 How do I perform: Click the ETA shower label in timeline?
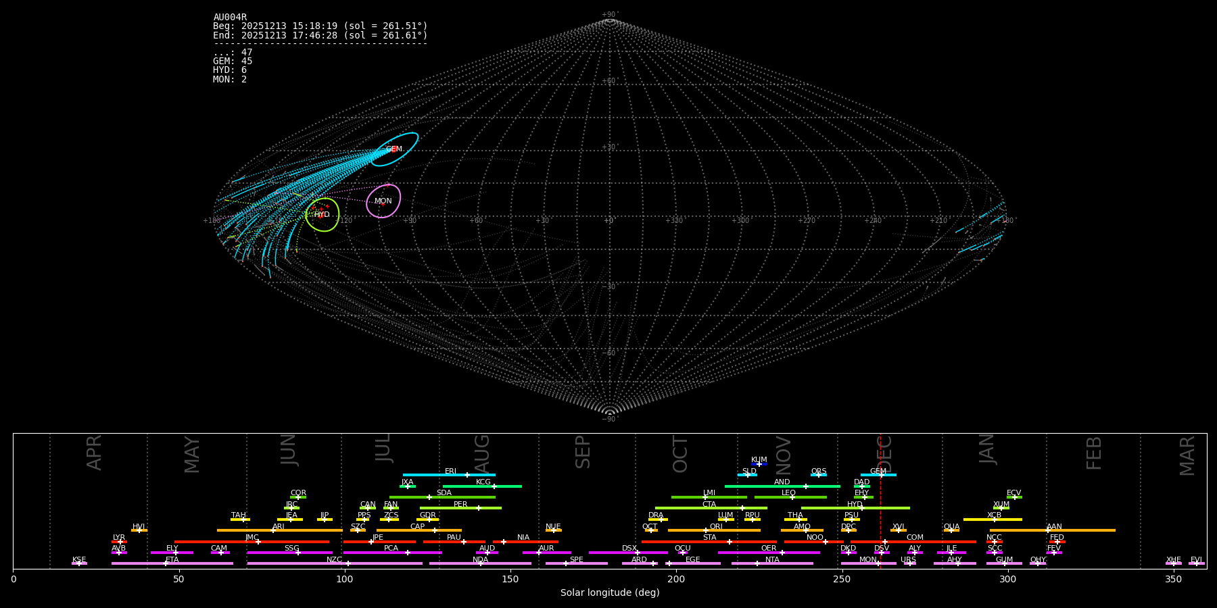click(x=172, y=560)
